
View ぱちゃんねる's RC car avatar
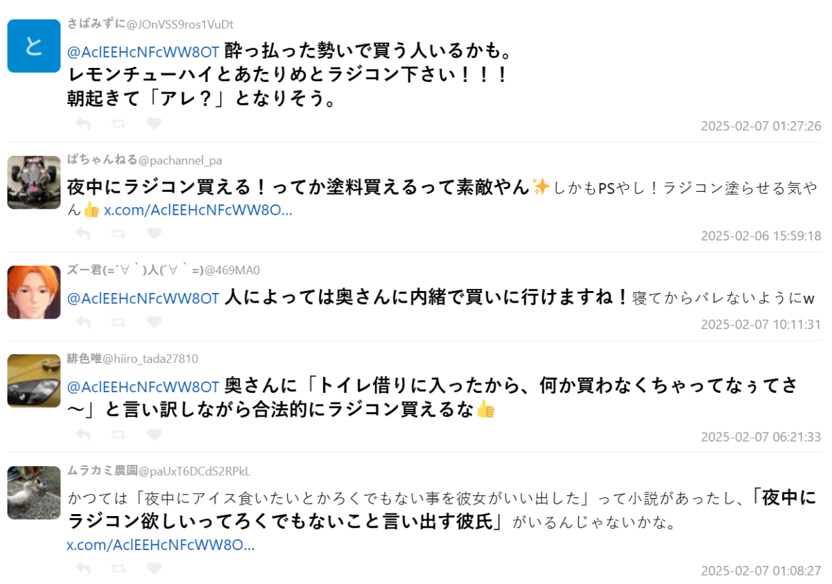pyautogui.click(x=34, y=182)
